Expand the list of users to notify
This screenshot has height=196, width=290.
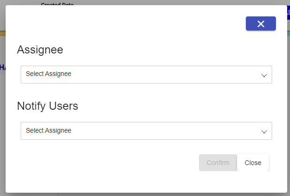264,131
